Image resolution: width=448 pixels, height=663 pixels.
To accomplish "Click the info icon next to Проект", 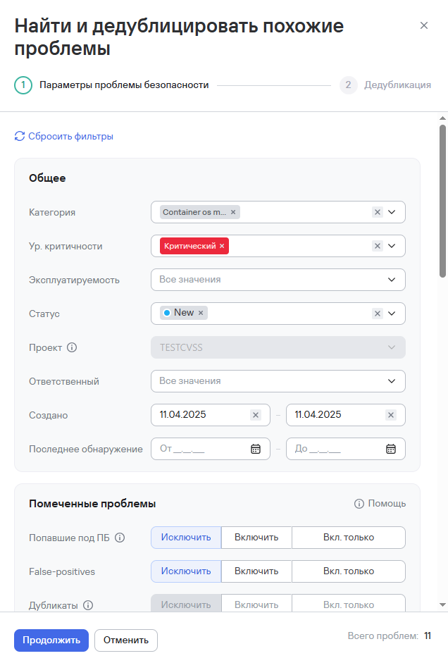I will pos(72,347).
